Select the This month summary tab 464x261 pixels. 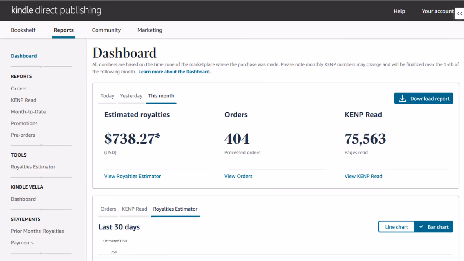coord(161,96)
